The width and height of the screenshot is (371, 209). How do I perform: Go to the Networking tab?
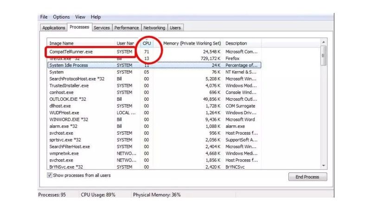pyautogui.click(x=154, y=28)
